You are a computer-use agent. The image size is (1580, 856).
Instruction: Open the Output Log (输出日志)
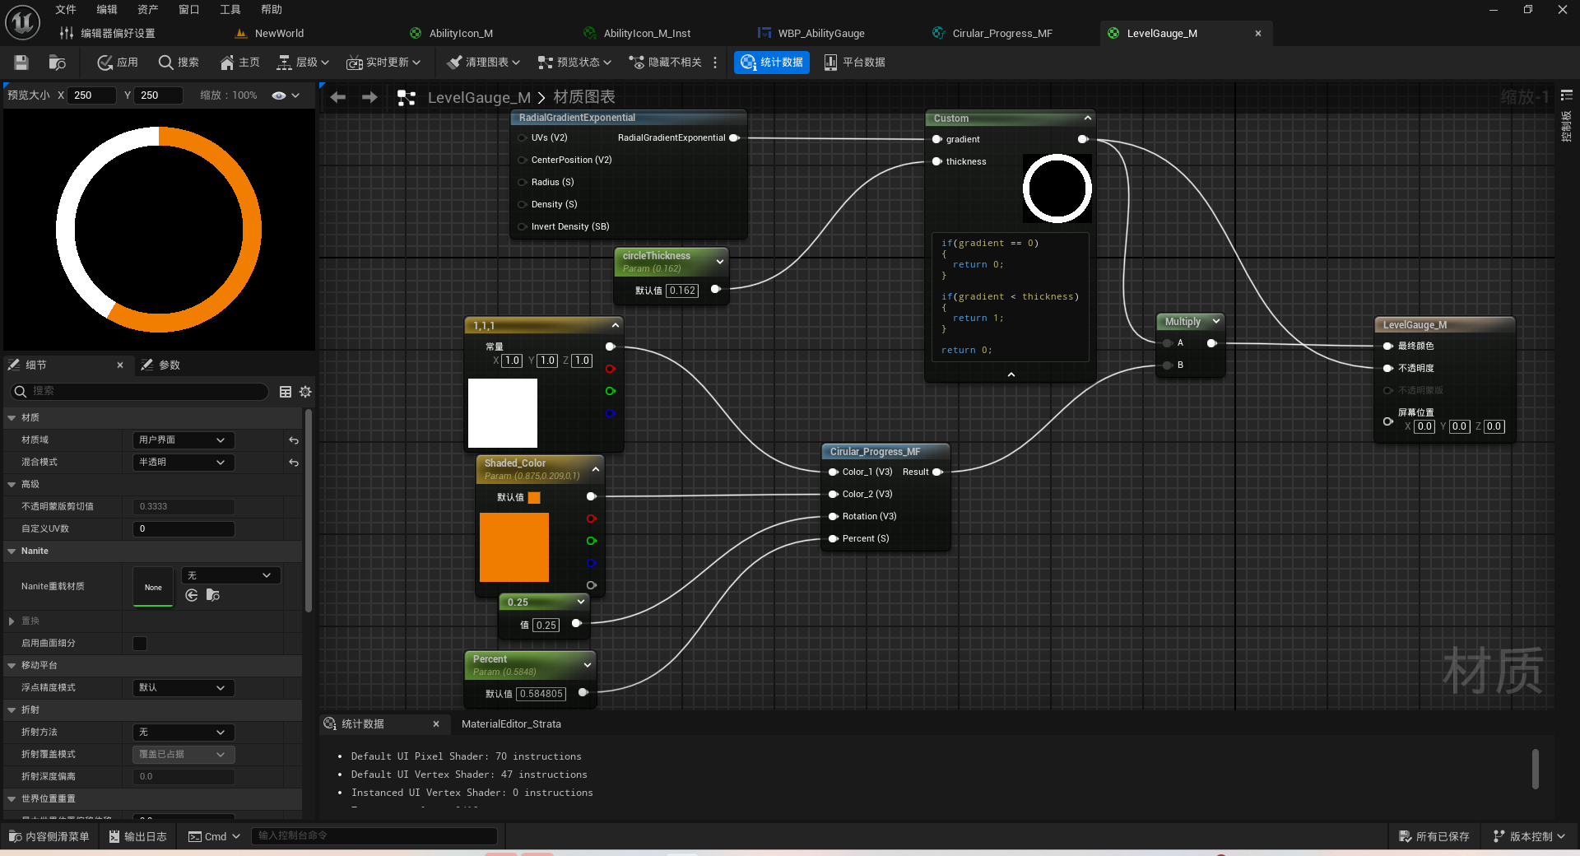point(137,836)
